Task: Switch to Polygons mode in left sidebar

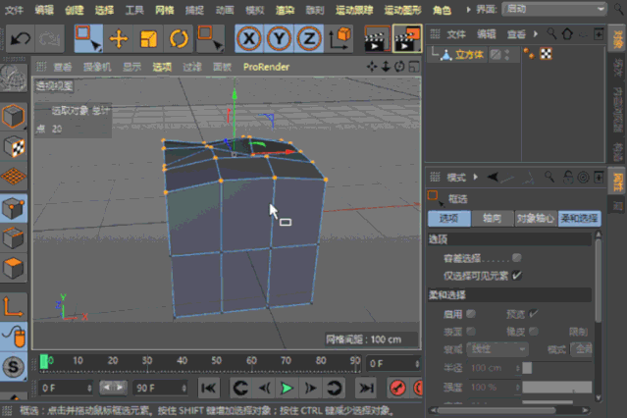Action: point(13,267)
